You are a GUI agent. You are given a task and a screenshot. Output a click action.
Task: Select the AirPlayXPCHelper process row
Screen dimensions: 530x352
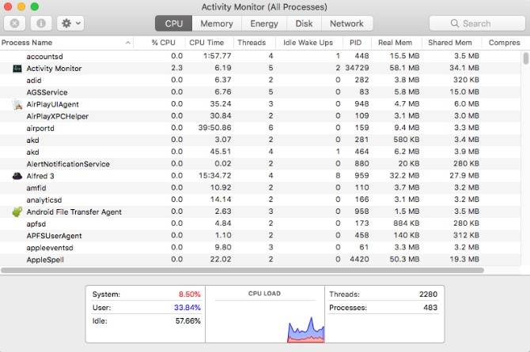point(260,116)
